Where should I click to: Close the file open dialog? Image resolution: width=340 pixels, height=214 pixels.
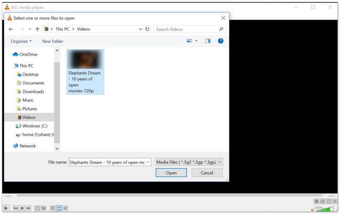tap(223, 18)
